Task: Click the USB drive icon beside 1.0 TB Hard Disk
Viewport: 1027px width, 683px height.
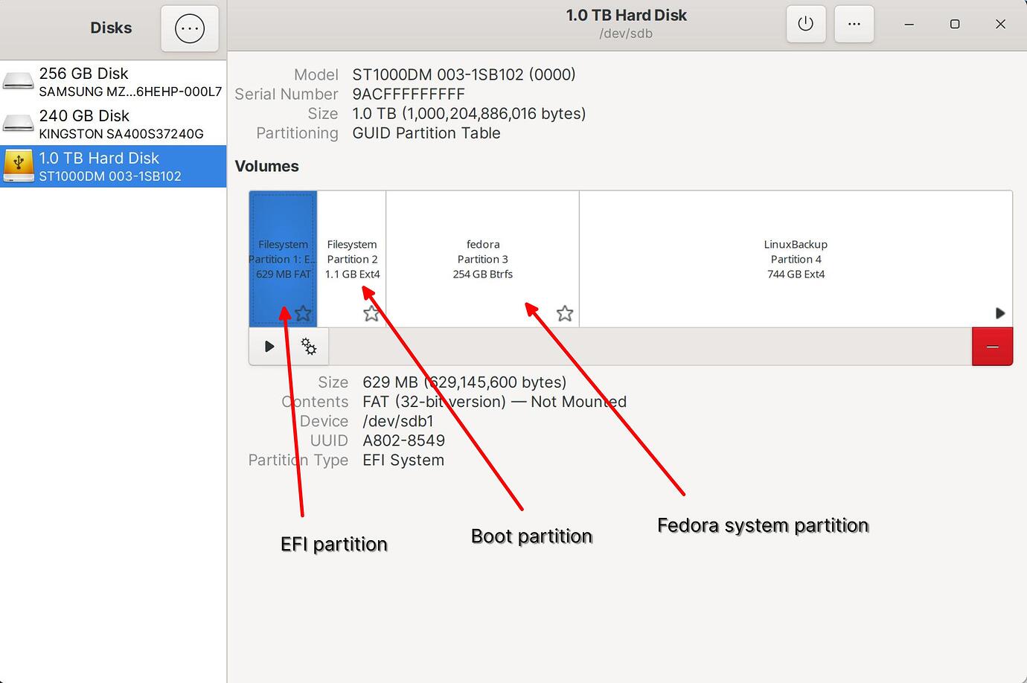Action: click(x=19, y=166)
